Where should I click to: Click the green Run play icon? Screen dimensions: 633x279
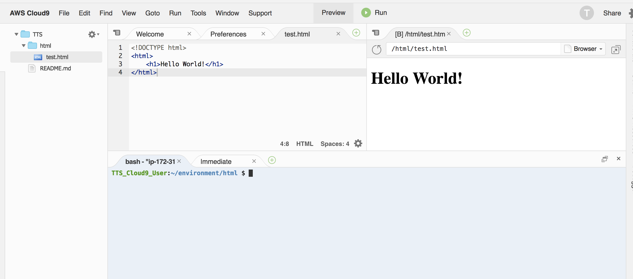[366, 13]
